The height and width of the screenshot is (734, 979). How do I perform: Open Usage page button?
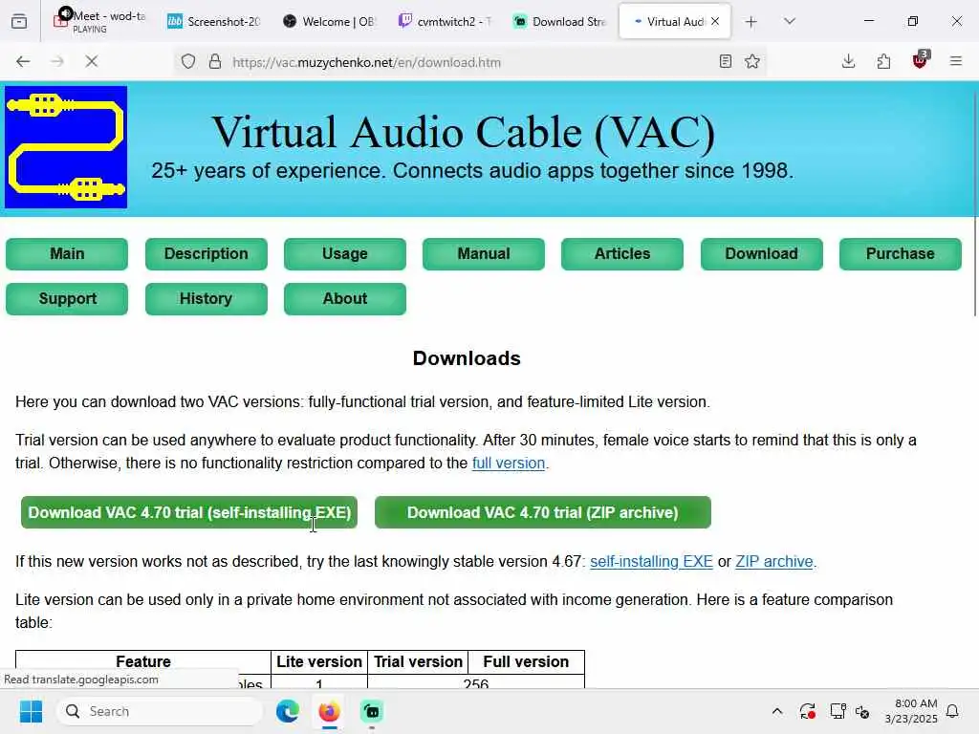tap(344, 254)
